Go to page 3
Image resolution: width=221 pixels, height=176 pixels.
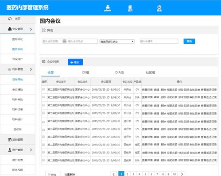(133, 174)
